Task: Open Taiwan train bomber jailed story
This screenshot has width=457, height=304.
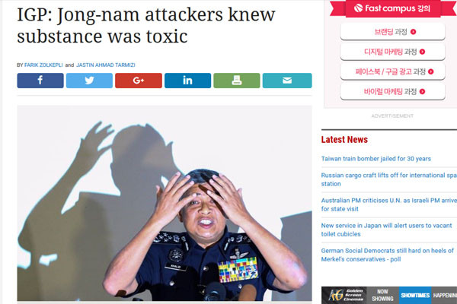Action: tap(376, 159)
